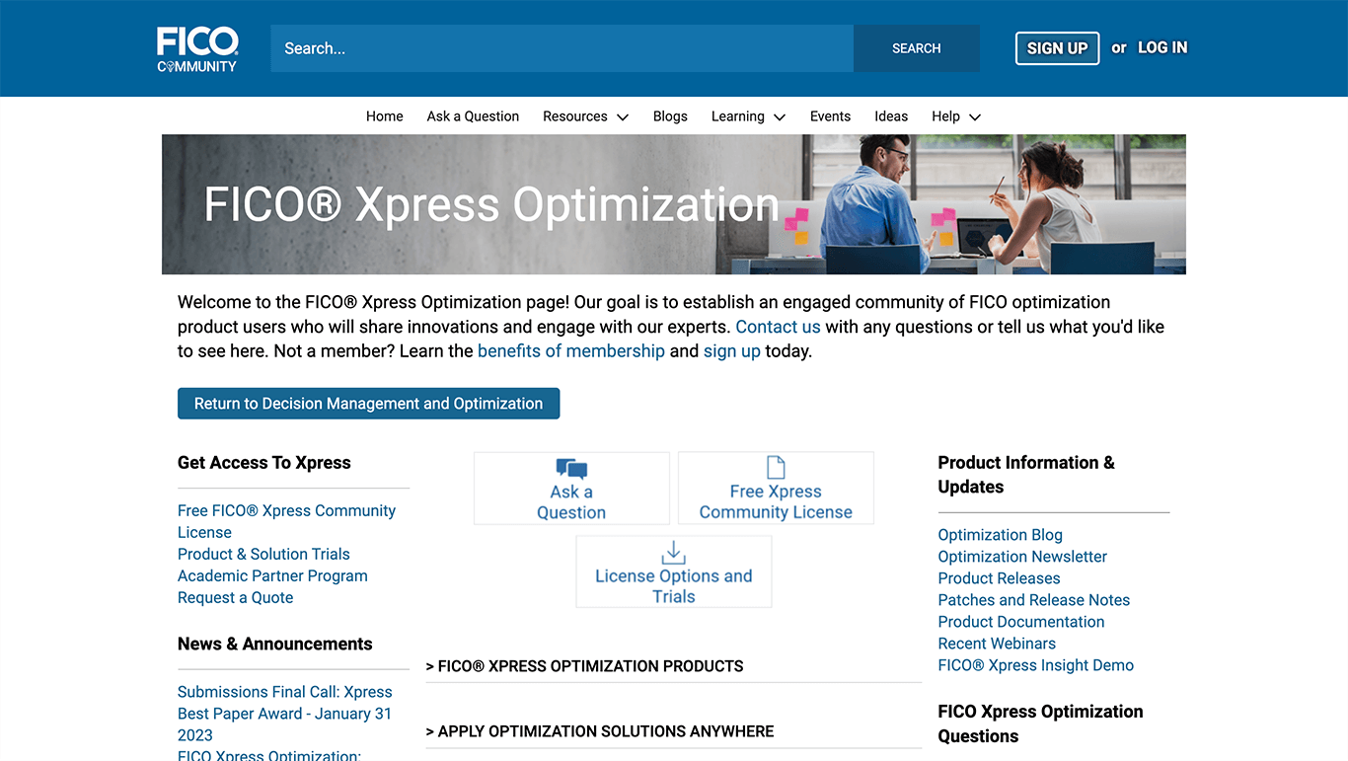Open the Optimization Blog link
Viewport: 1348px width, 761px height.
point(1001,535)
